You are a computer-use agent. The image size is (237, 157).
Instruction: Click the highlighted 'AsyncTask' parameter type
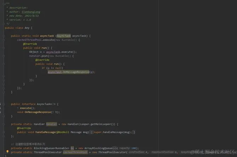[64, 36]
